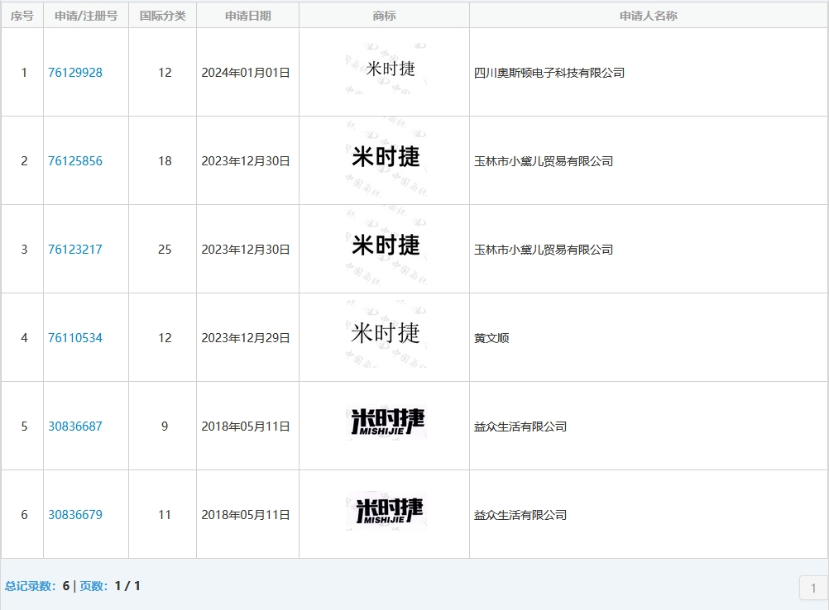Select the 申请人名称 column header
Screen dimensions: 829x610
point(648,16)
